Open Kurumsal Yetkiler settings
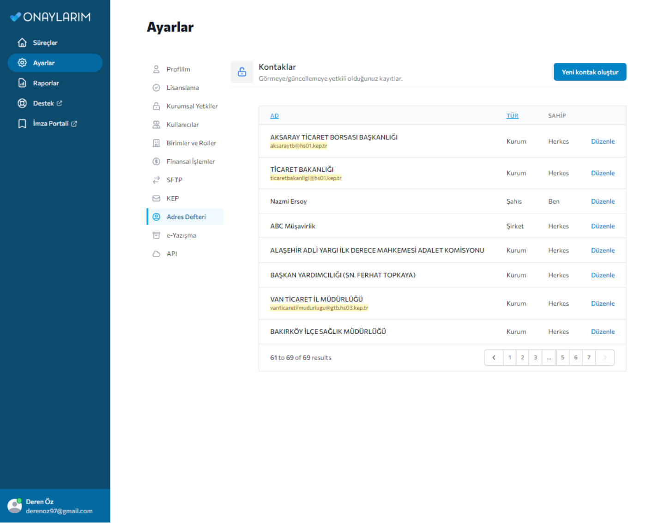This screenshot has width=664, height=523. [x=192, y=106]
